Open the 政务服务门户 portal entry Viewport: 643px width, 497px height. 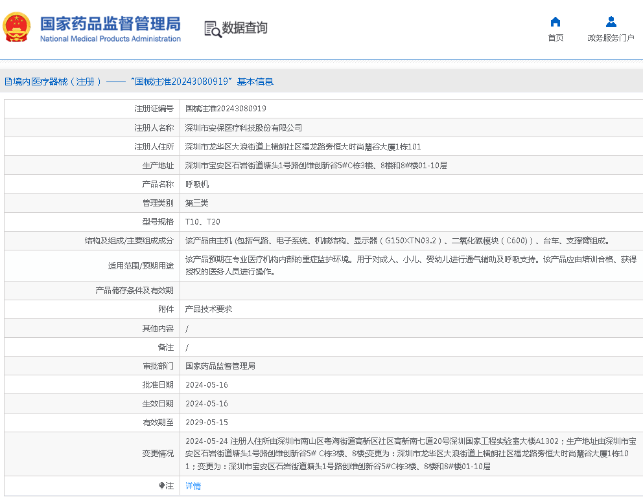(x=610, y=37)
